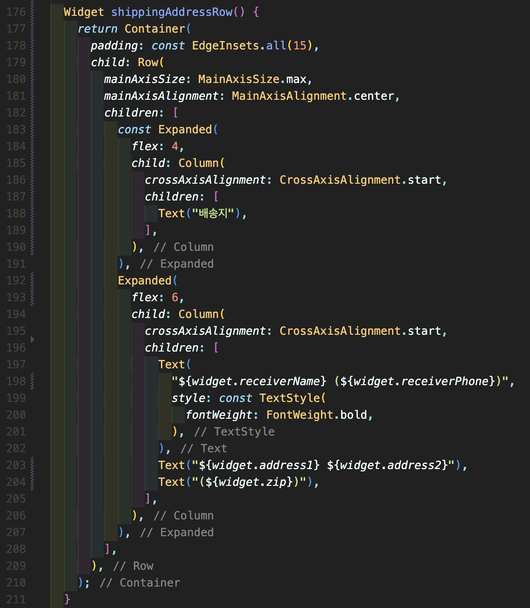Click CrossAxisAlignment.start on line 195

click(360, 331)
